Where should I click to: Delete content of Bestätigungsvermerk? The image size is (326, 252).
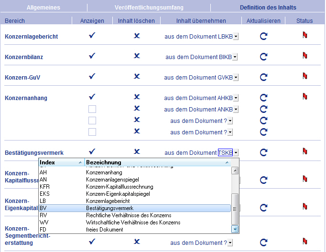[137, 151]
